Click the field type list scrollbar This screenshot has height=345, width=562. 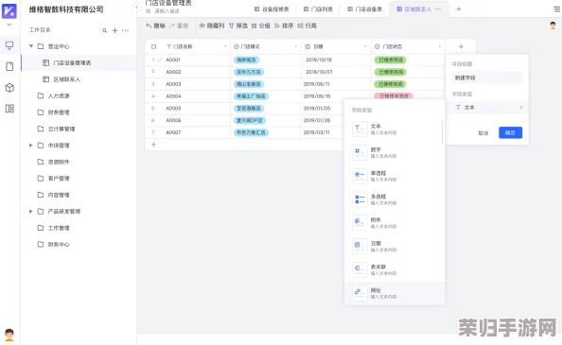coord(442,132)
